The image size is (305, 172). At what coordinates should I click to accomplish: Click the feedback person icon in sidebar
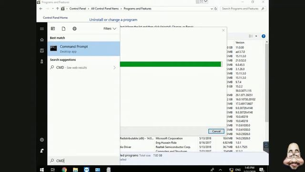coord(42,150)
